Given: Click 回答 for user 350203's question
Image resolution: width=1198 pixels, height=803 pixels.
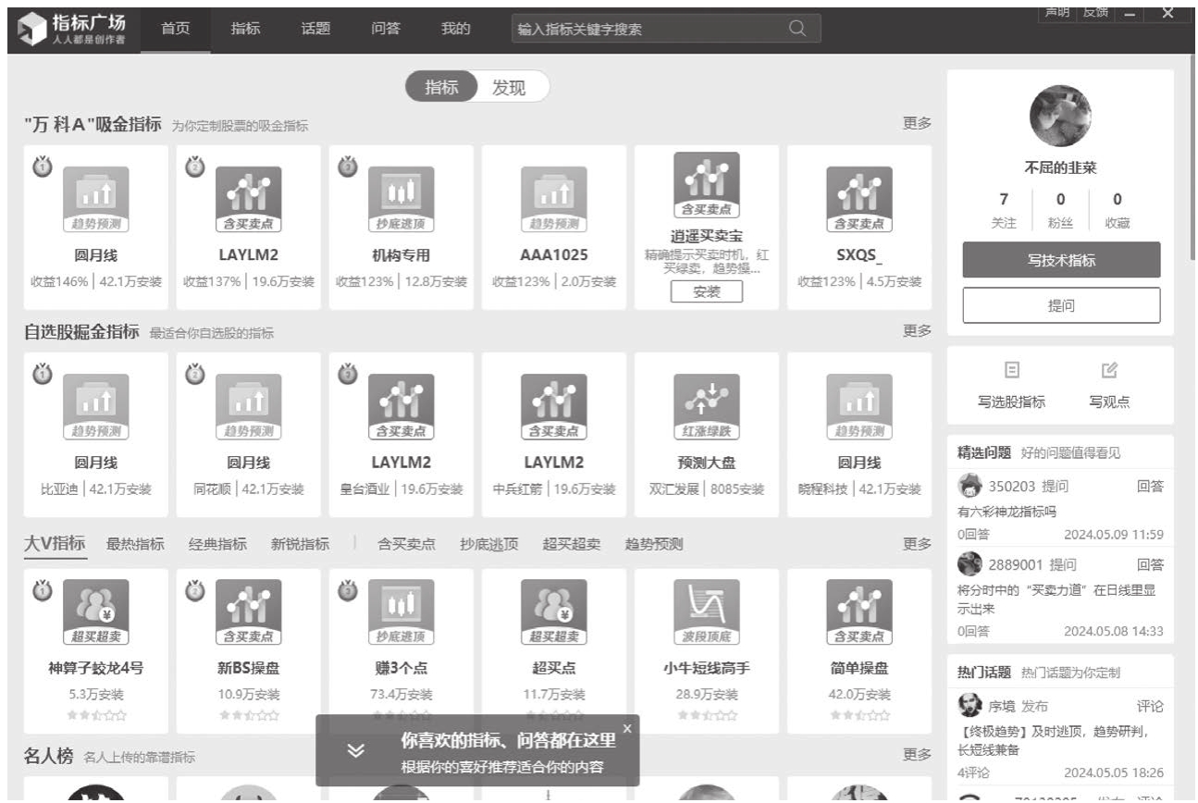Looking at the screenshot, I should coord(1150,486).
